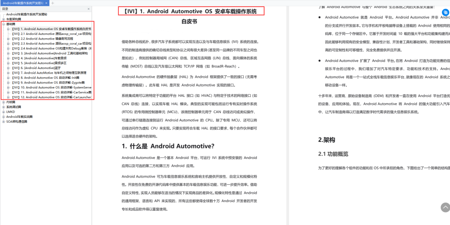Expand the 内核篇 tree node
Screen dimensions: 450x225
pos(3,102)
